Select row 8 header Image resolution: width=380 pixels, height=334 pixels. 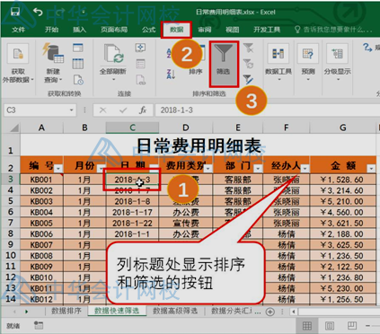(11, 233)
